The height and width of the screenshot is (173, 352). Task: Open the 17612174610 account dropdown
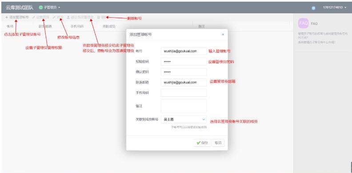click(x=335, y=8)
